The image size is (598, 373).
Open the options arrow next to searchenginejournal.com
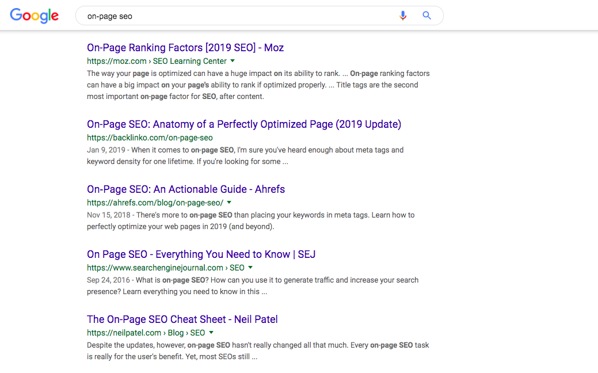[x=250, y=268]
